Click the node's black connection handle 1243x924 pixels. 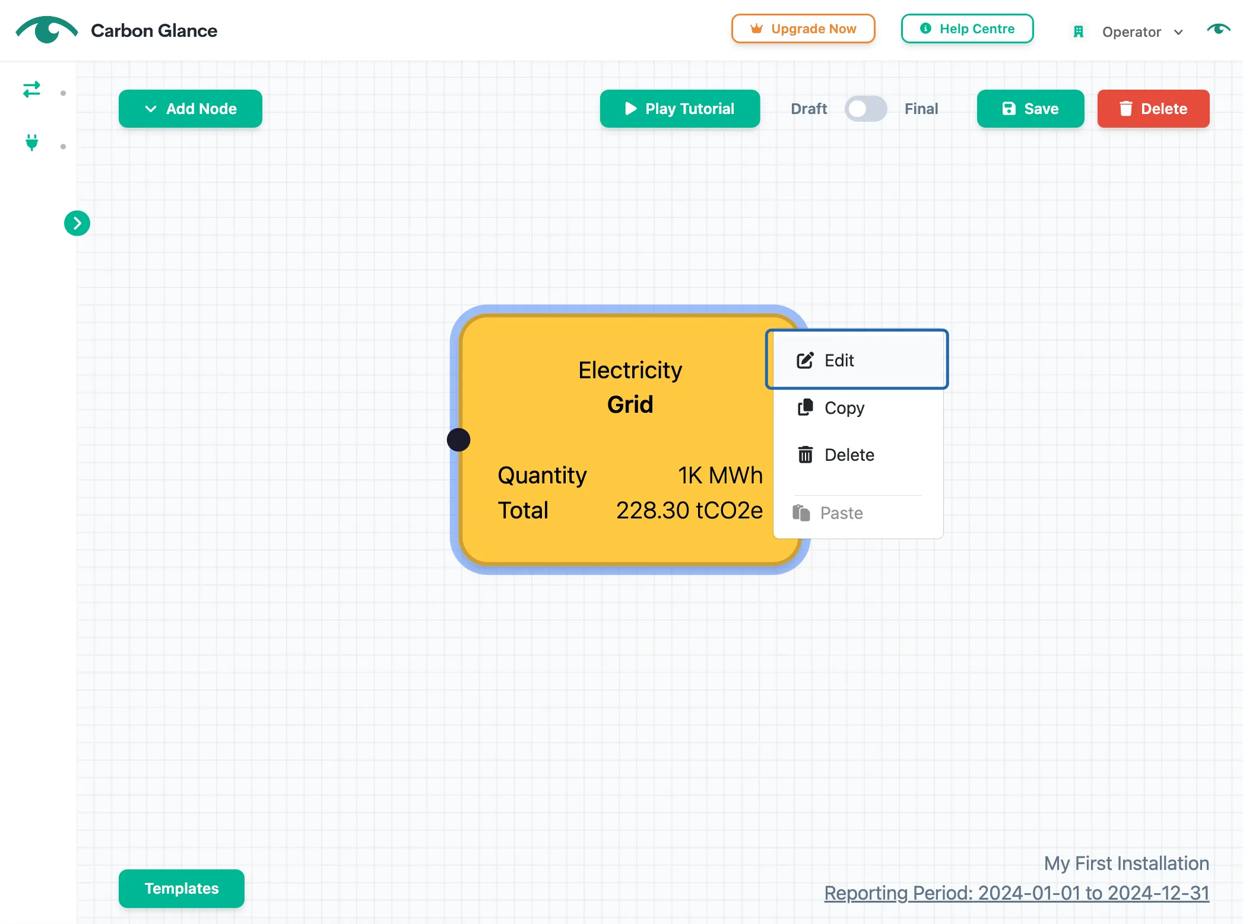point(458,440)
